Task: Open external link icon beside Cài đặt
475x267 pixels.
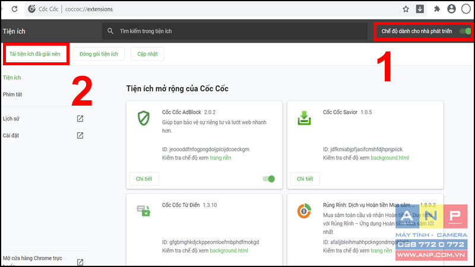Action: (x=80, y=135)
